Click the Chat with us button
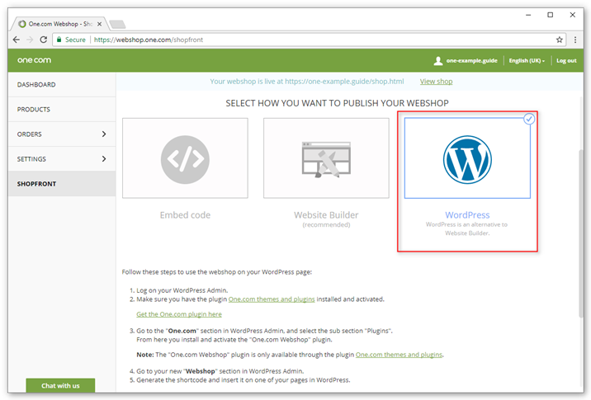This screenshot has width=591, height=400. tap(60, 385)
